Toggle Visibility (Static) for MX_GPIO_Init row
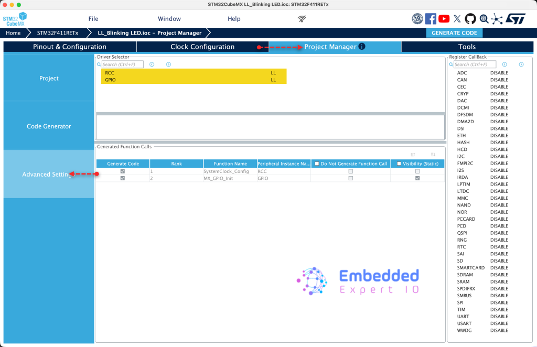537x347 pixels. pos(417,178)
